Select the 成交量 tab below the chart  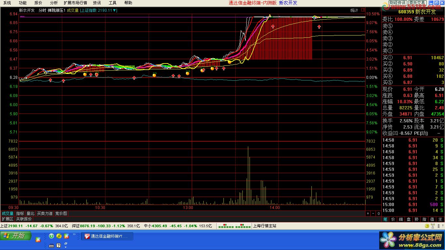click(x=7, y=214)
